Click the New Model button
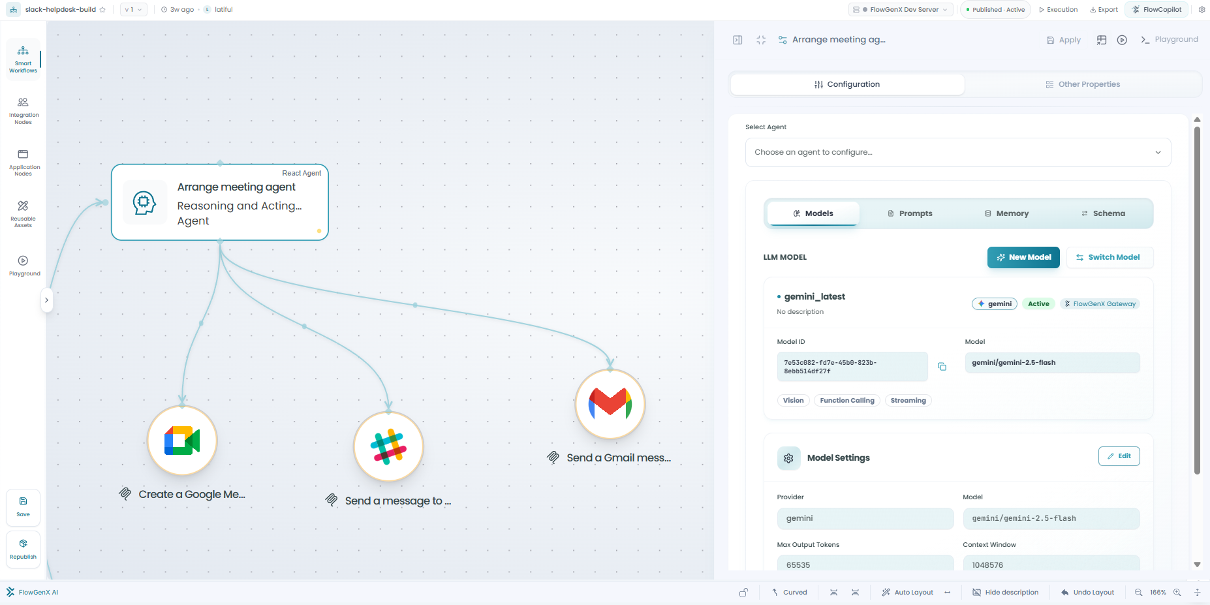This screenshot has width=1210, height=605. point(1023,257)
